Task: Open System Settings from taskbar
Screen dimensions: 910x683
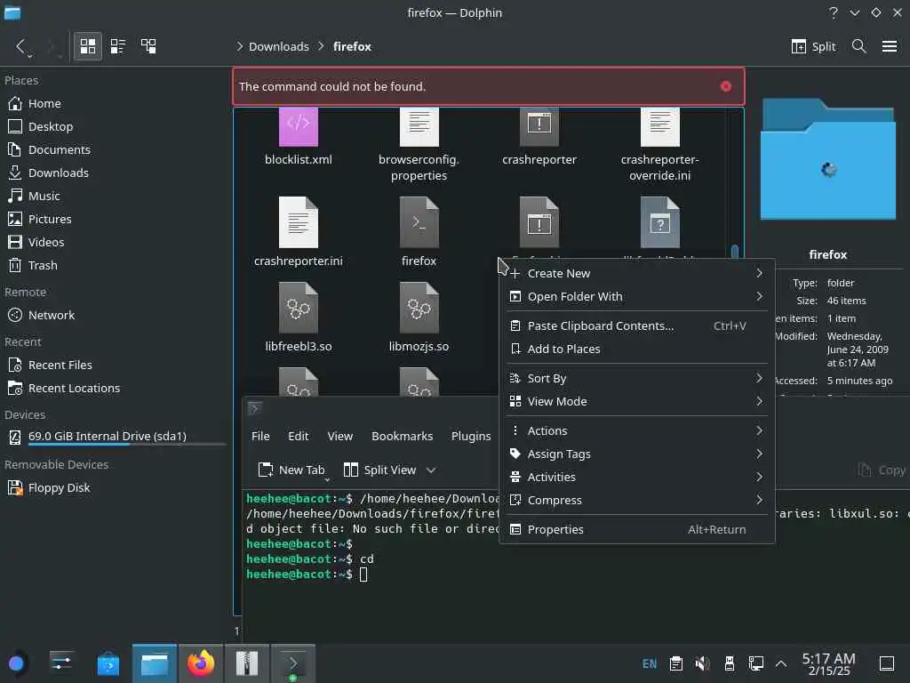Action: (x=61, y=663)
